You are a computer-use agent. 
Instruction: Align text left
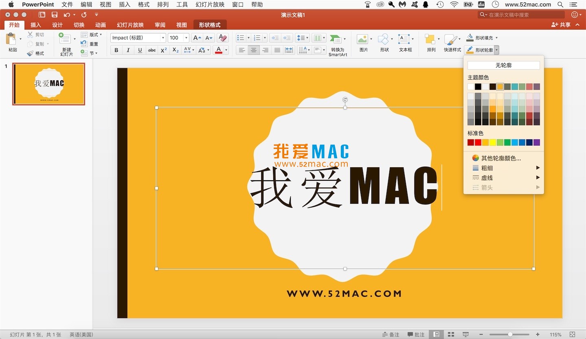242,50
